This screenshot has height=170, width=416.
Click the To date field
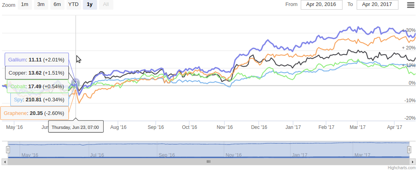[377, 5]
